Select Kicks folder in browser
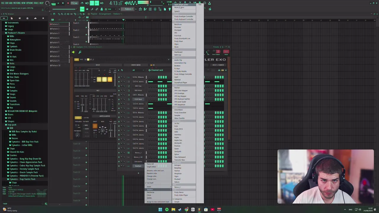Screen dimensions: 379x213 click(12, 63)
